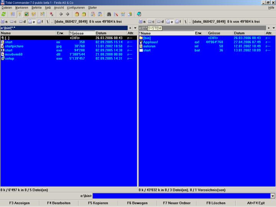Select msvbvm60 dll file in left panel
276x207 pixels.
(x=69, y=54)
